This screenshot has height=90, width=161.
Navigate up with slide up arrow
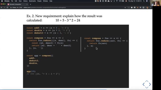pos(147,81)
